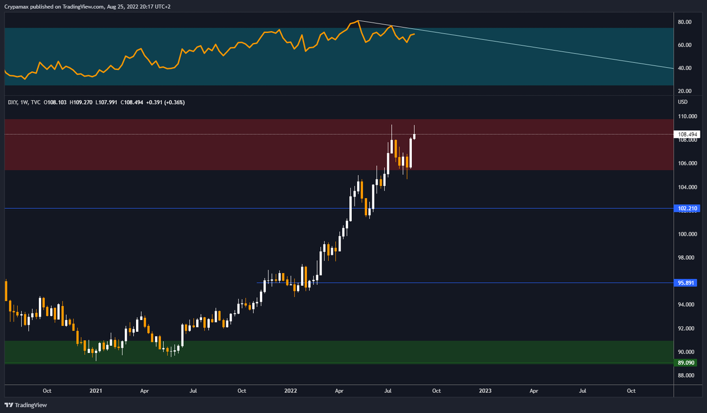
Task: Click the 60.00 indicator axis label
Action: (x=685, y=45)
